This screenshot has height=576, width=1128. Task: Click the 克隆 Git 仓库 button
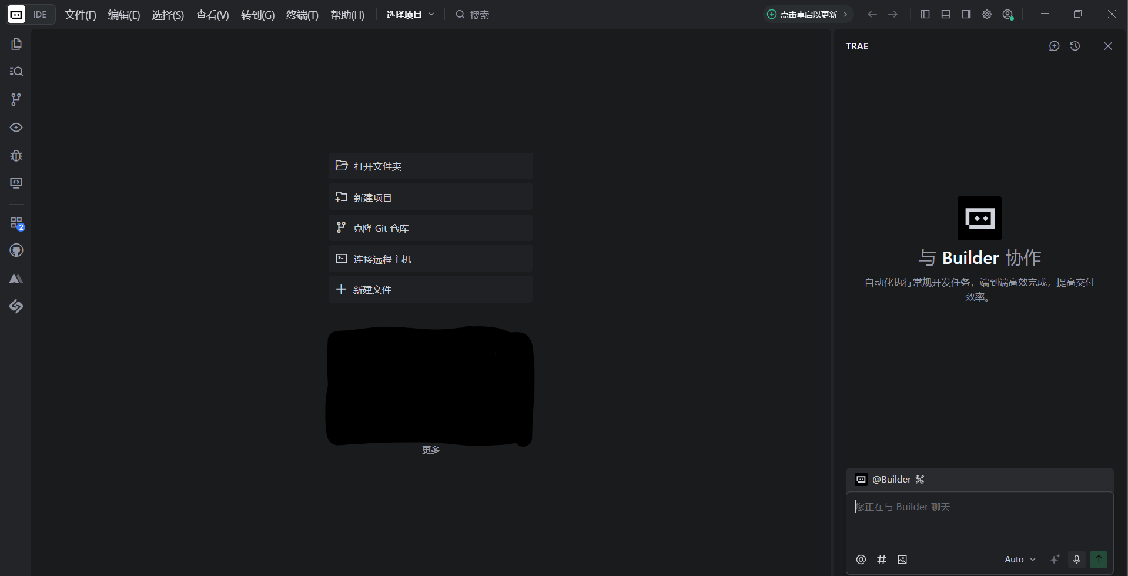point(430,228)
